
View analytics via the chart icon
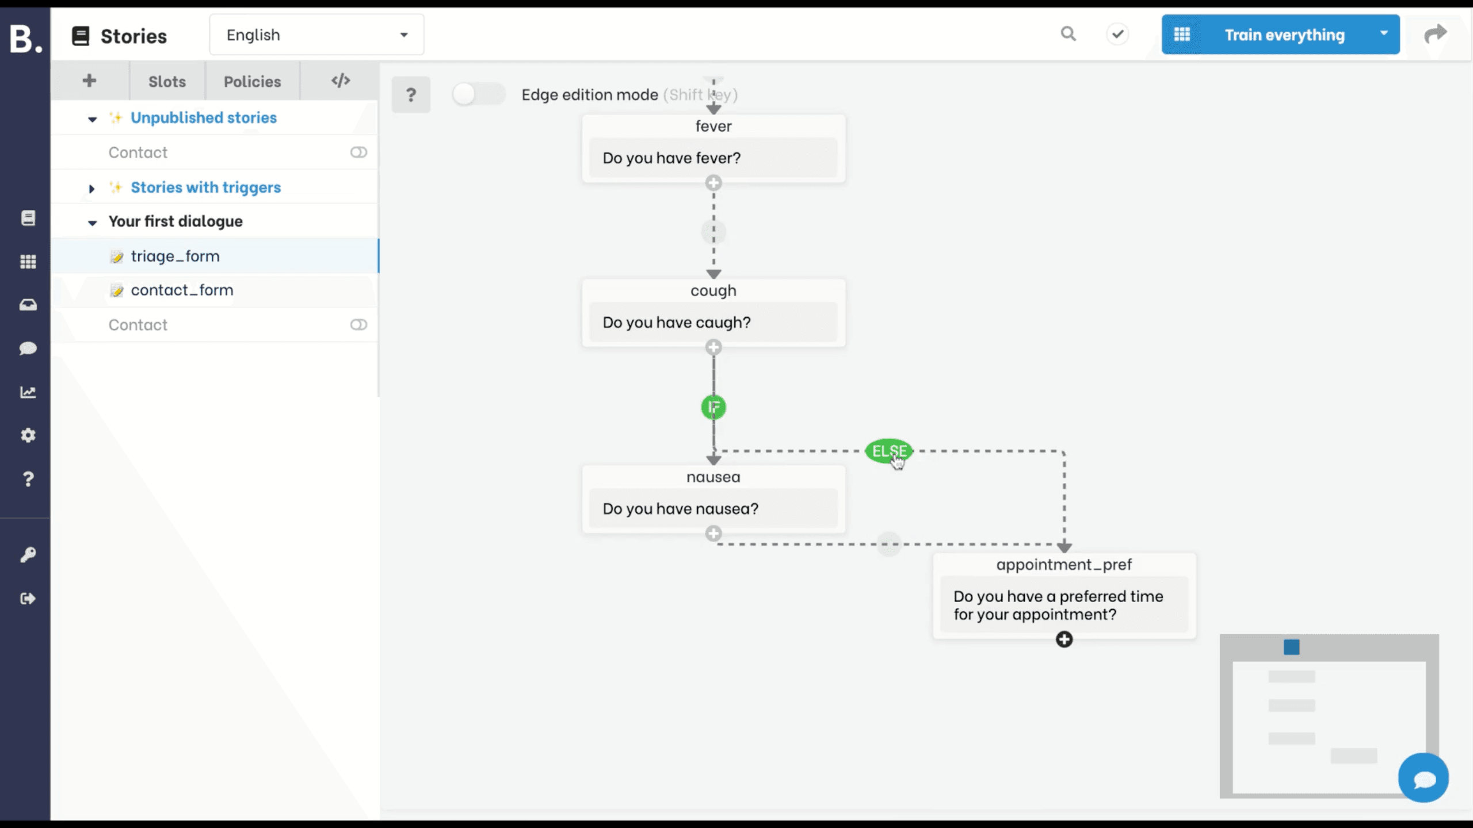(28, 392)
